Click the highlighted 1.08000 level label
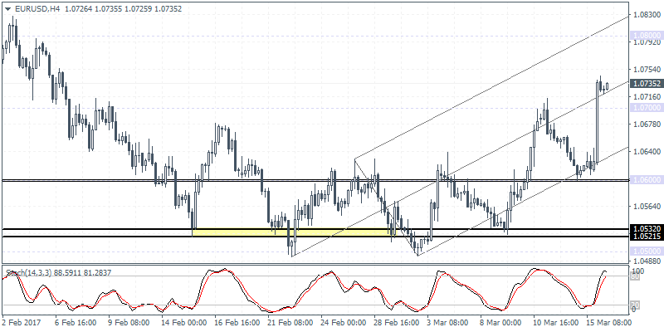 click(x=646, y=36)
